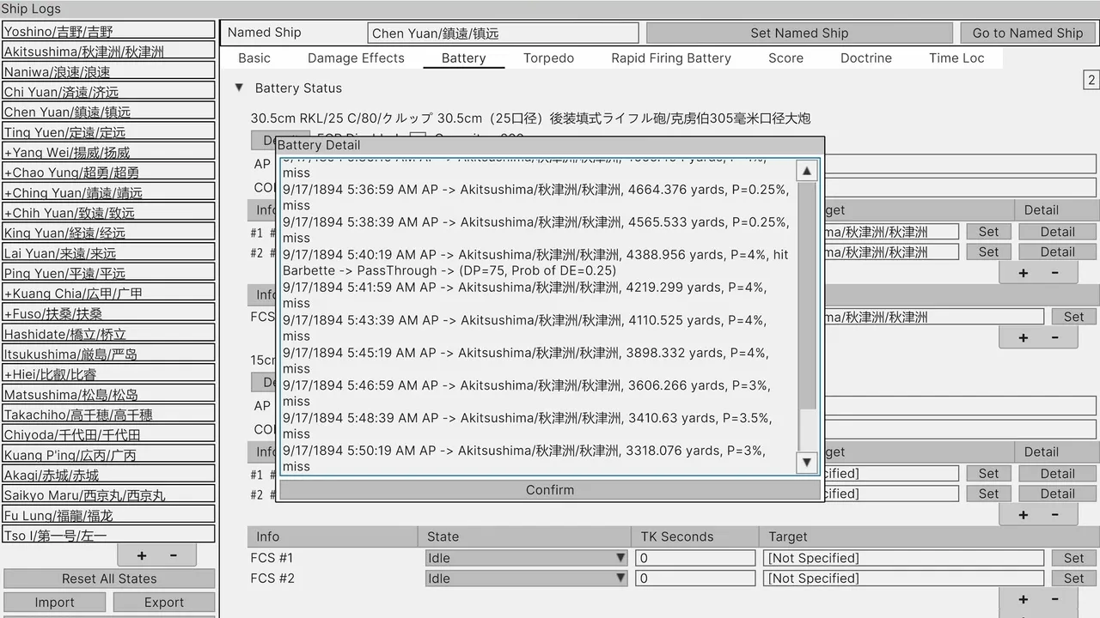Click the 5:40:19 AM hit log entry
The width and height of the screenshot is (1100, 618).
pos(535,263)
